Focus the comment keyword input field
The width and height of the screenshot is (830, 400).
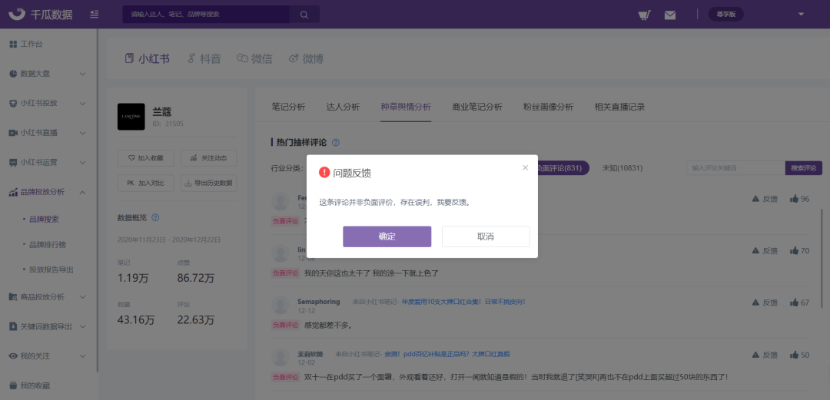(735, 168)
